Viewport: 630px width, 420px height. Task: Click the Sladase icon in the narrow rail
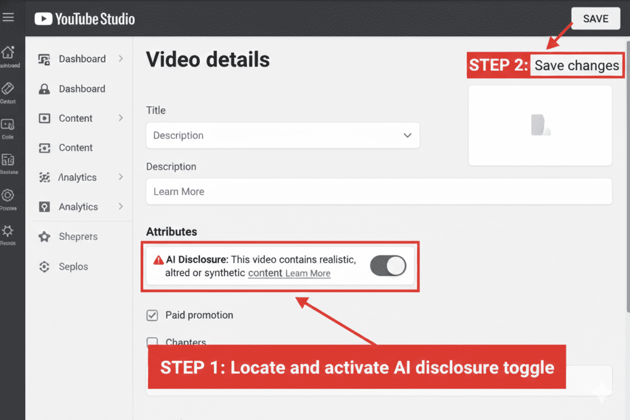(7, 160)
